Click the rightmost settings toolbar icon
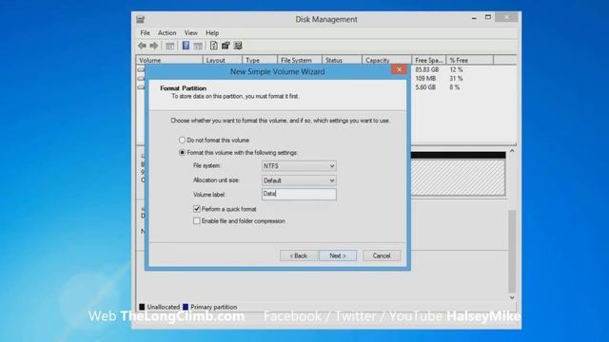Viewport: 609px width, 342px height. (x=238, y=46)
